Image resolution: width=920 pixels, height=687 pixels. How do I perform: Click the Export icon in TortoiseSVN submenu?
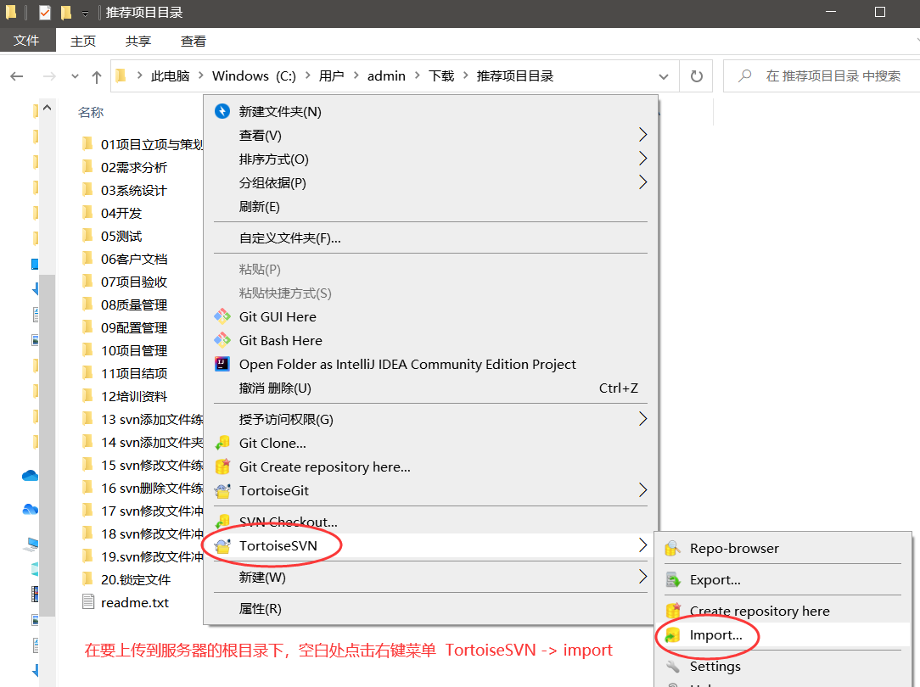(673, 580)
